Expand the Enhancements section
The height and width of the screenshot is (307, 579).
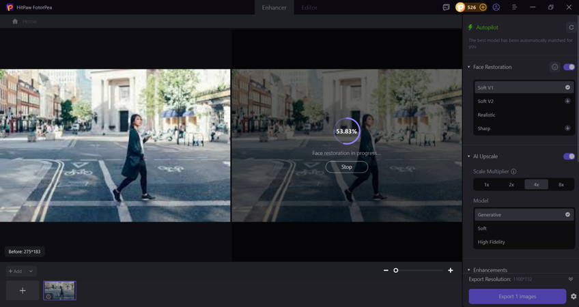pos(469,270)
